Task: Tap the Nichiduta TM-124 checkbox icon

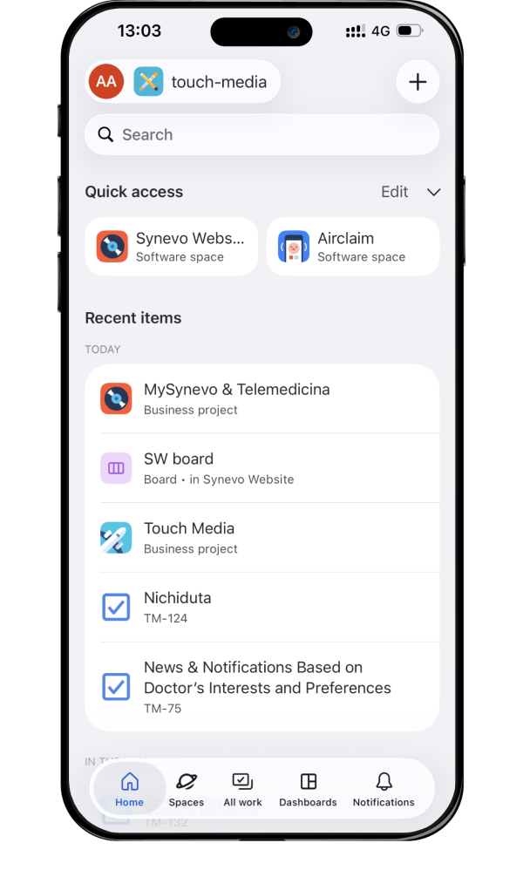Action: tap(116, 607)
